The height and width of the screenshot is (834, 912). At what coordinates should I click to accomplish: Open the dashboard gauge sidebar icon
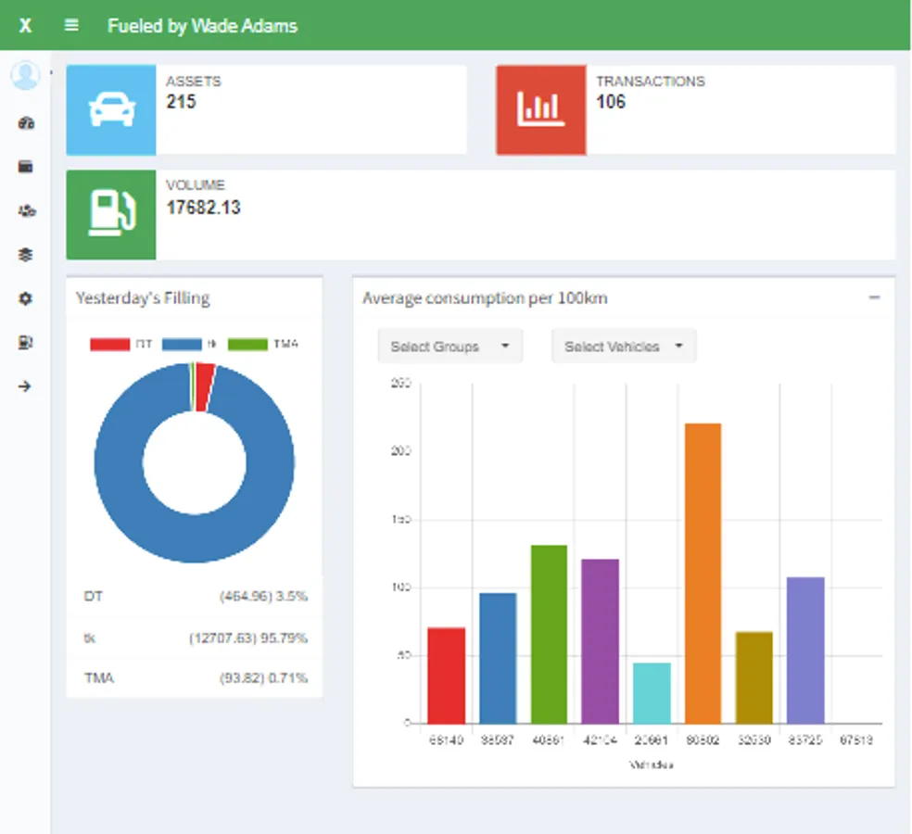pyautogui.click(x=26, y=122)
